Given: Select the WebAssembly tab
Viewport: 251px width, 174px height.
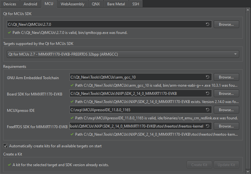Looking at the screenshot, I should point(73,4).
